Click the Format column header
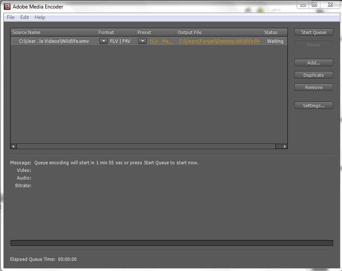Image resolution: width=342 pixels, height=271 pixels. [116, 32]
